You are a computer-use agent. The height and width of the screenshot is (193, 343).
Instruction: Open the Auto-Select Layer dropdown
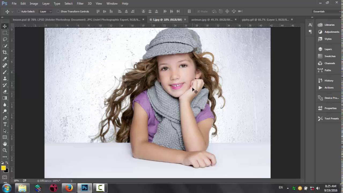point(46,12)
